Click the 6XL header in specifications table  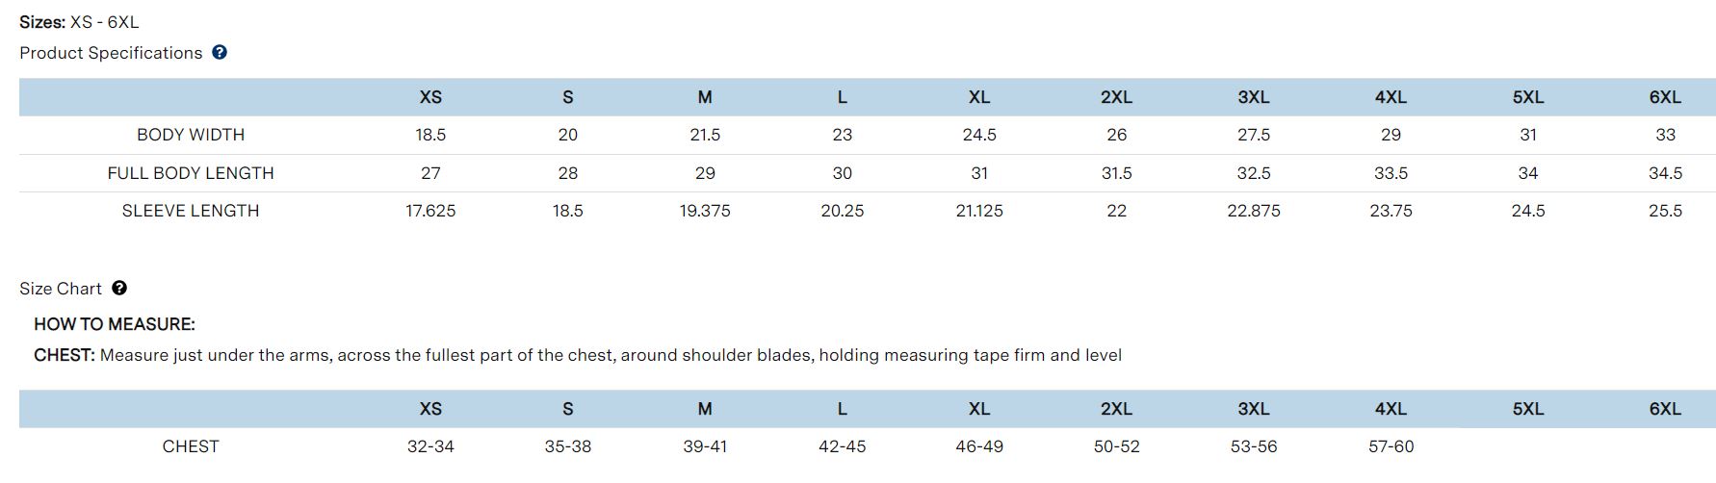1665,97
